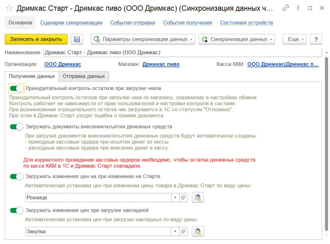
Task: Open the Розница price type dropdown
Action: [x=174, y=197]
